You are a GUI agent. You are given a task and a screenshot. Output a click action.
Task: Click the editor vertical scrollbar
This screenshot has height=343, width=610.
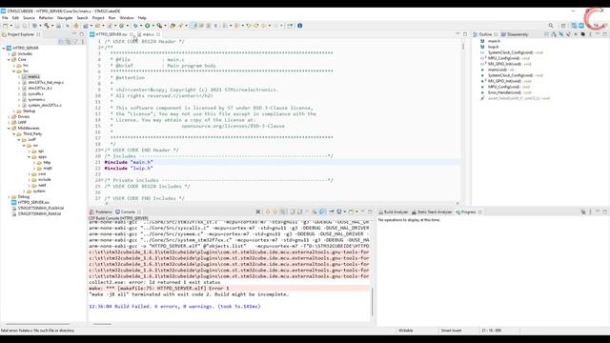pos(463,47)
